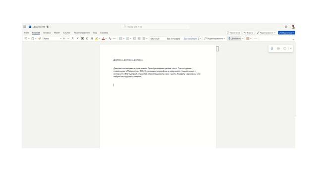Click the Диктовать microphone button
This screenshot has height=178, width=317.
coord(234,39)
